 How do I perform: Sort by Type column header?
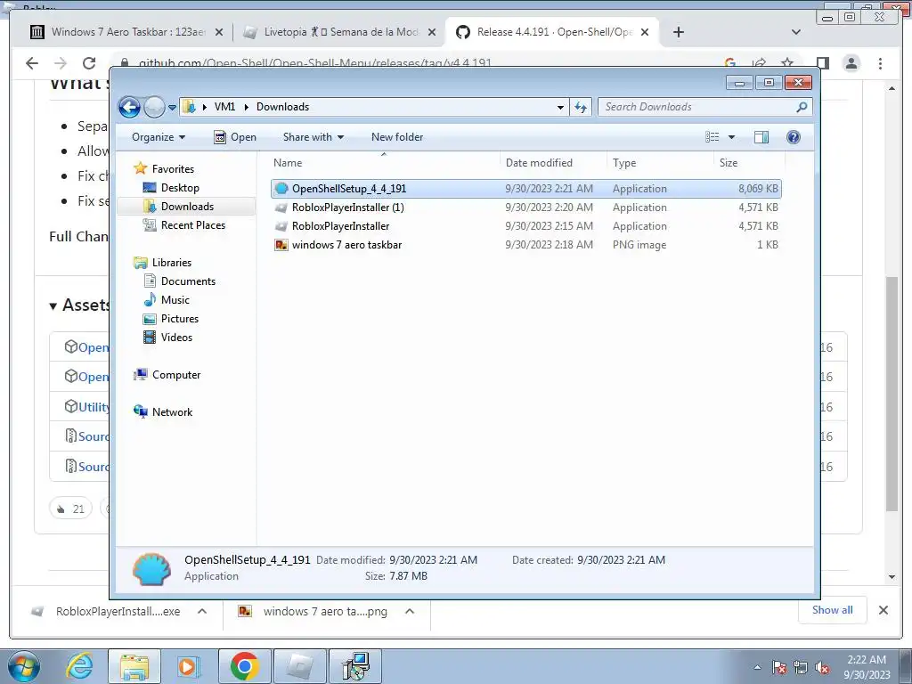[660, 163]
